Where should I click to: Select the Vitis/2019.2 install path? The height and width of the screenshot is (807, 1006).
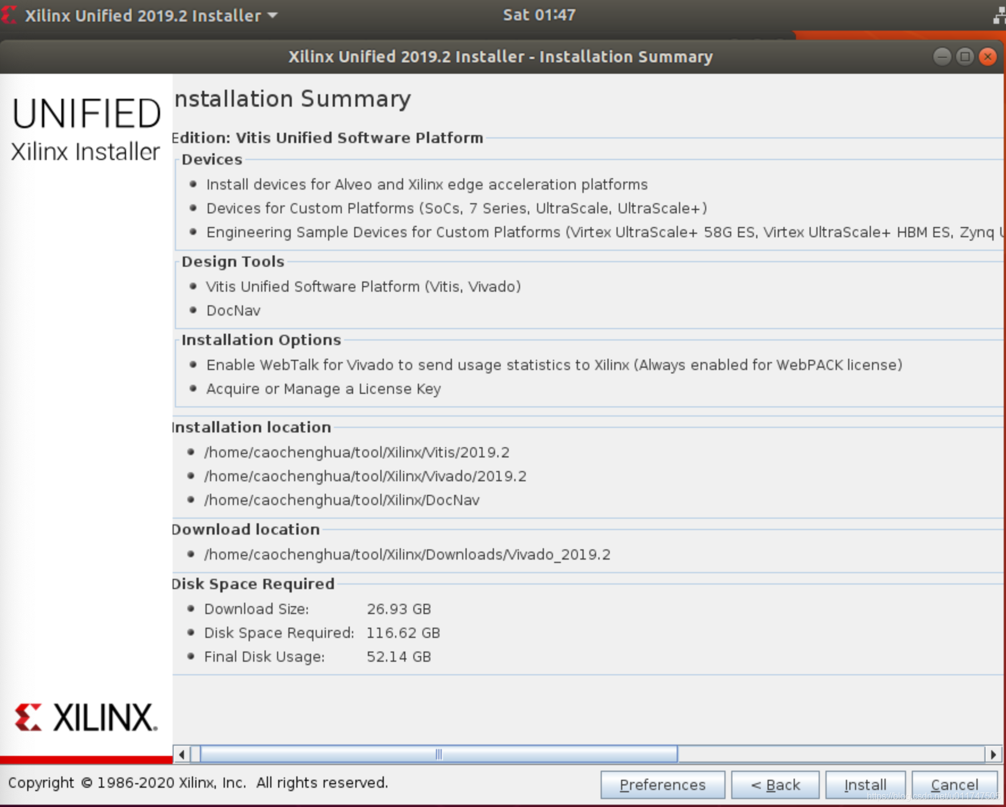pyautogui.click(x=357, y=452)
